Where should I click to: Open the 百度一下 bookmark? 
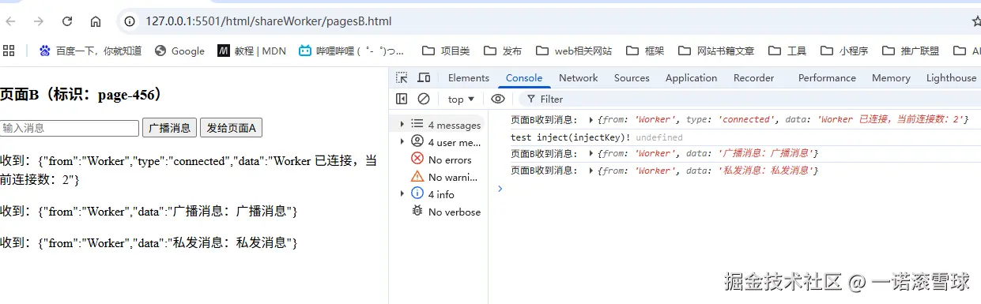90,51
